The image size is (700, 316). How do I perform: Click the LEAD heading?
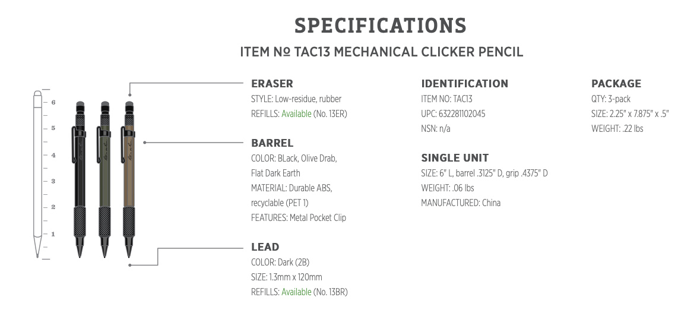[x=265, y=247]
